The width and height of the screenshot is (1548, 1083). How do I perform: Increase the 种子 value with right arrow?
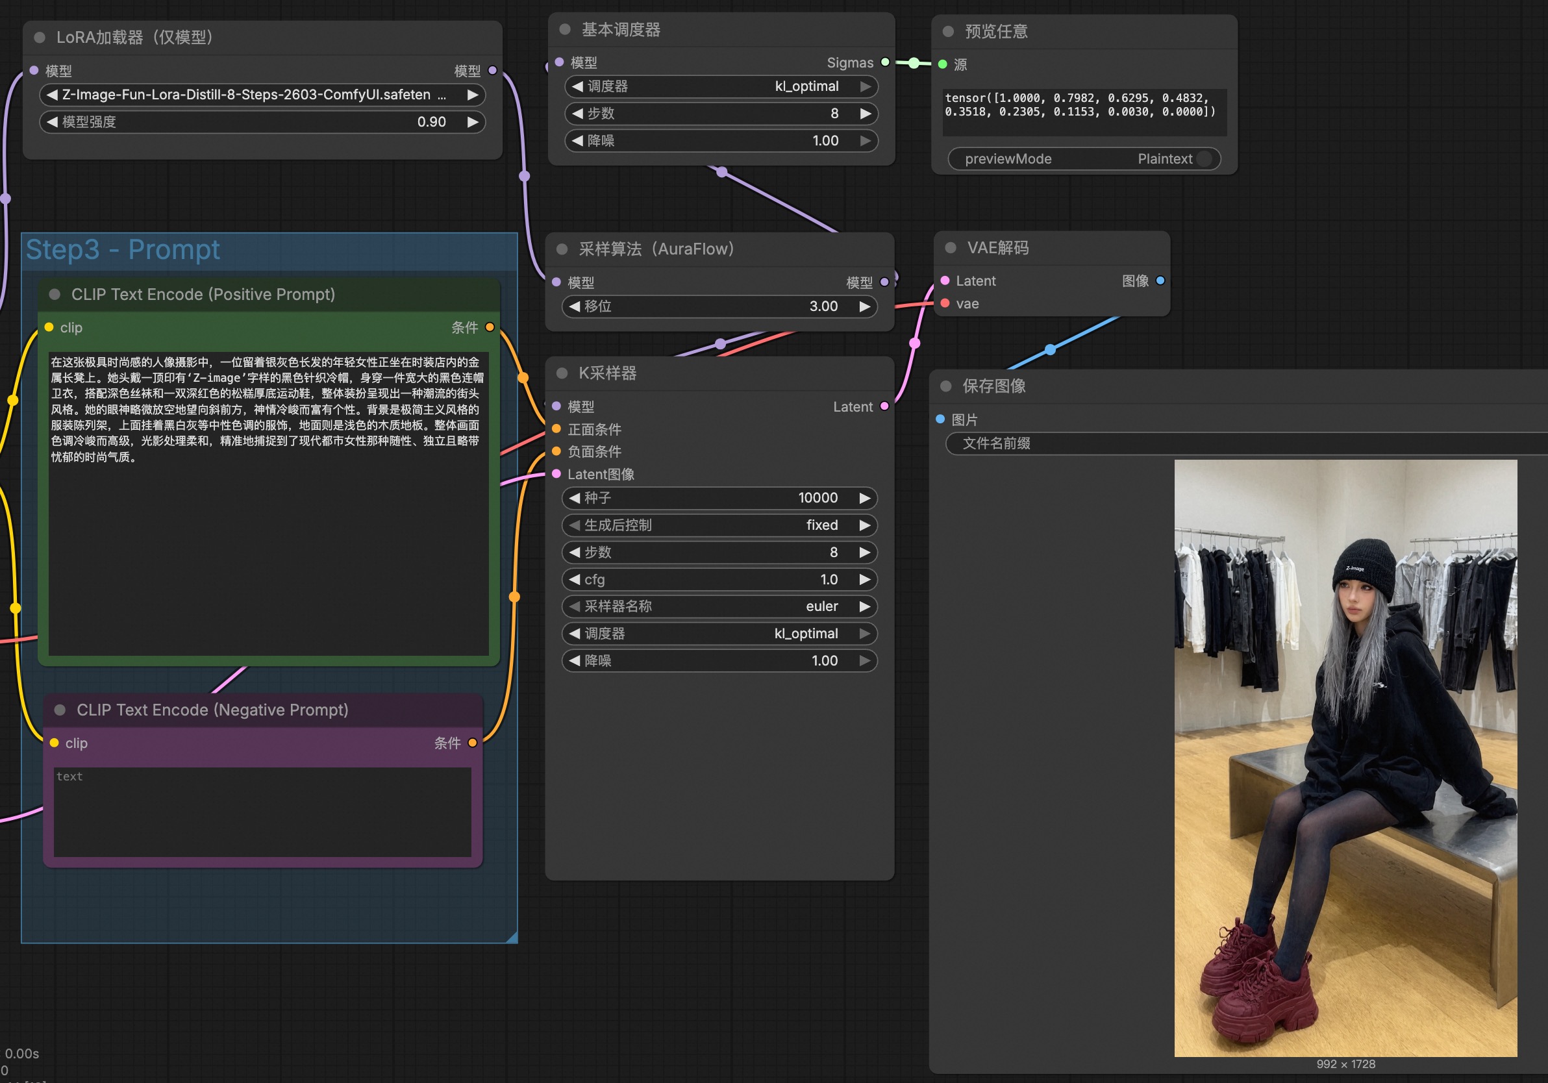pyautogui.click(x=864, y=497)
